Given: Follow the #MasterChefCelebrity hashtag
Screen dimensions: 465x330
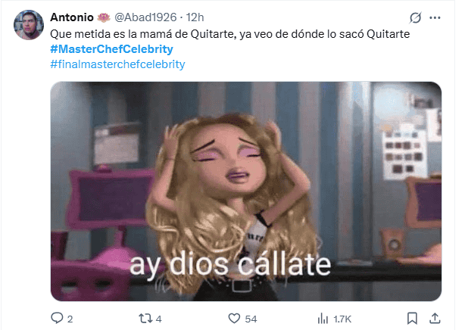Looking at the screenshot, I should tap(111, 49).
